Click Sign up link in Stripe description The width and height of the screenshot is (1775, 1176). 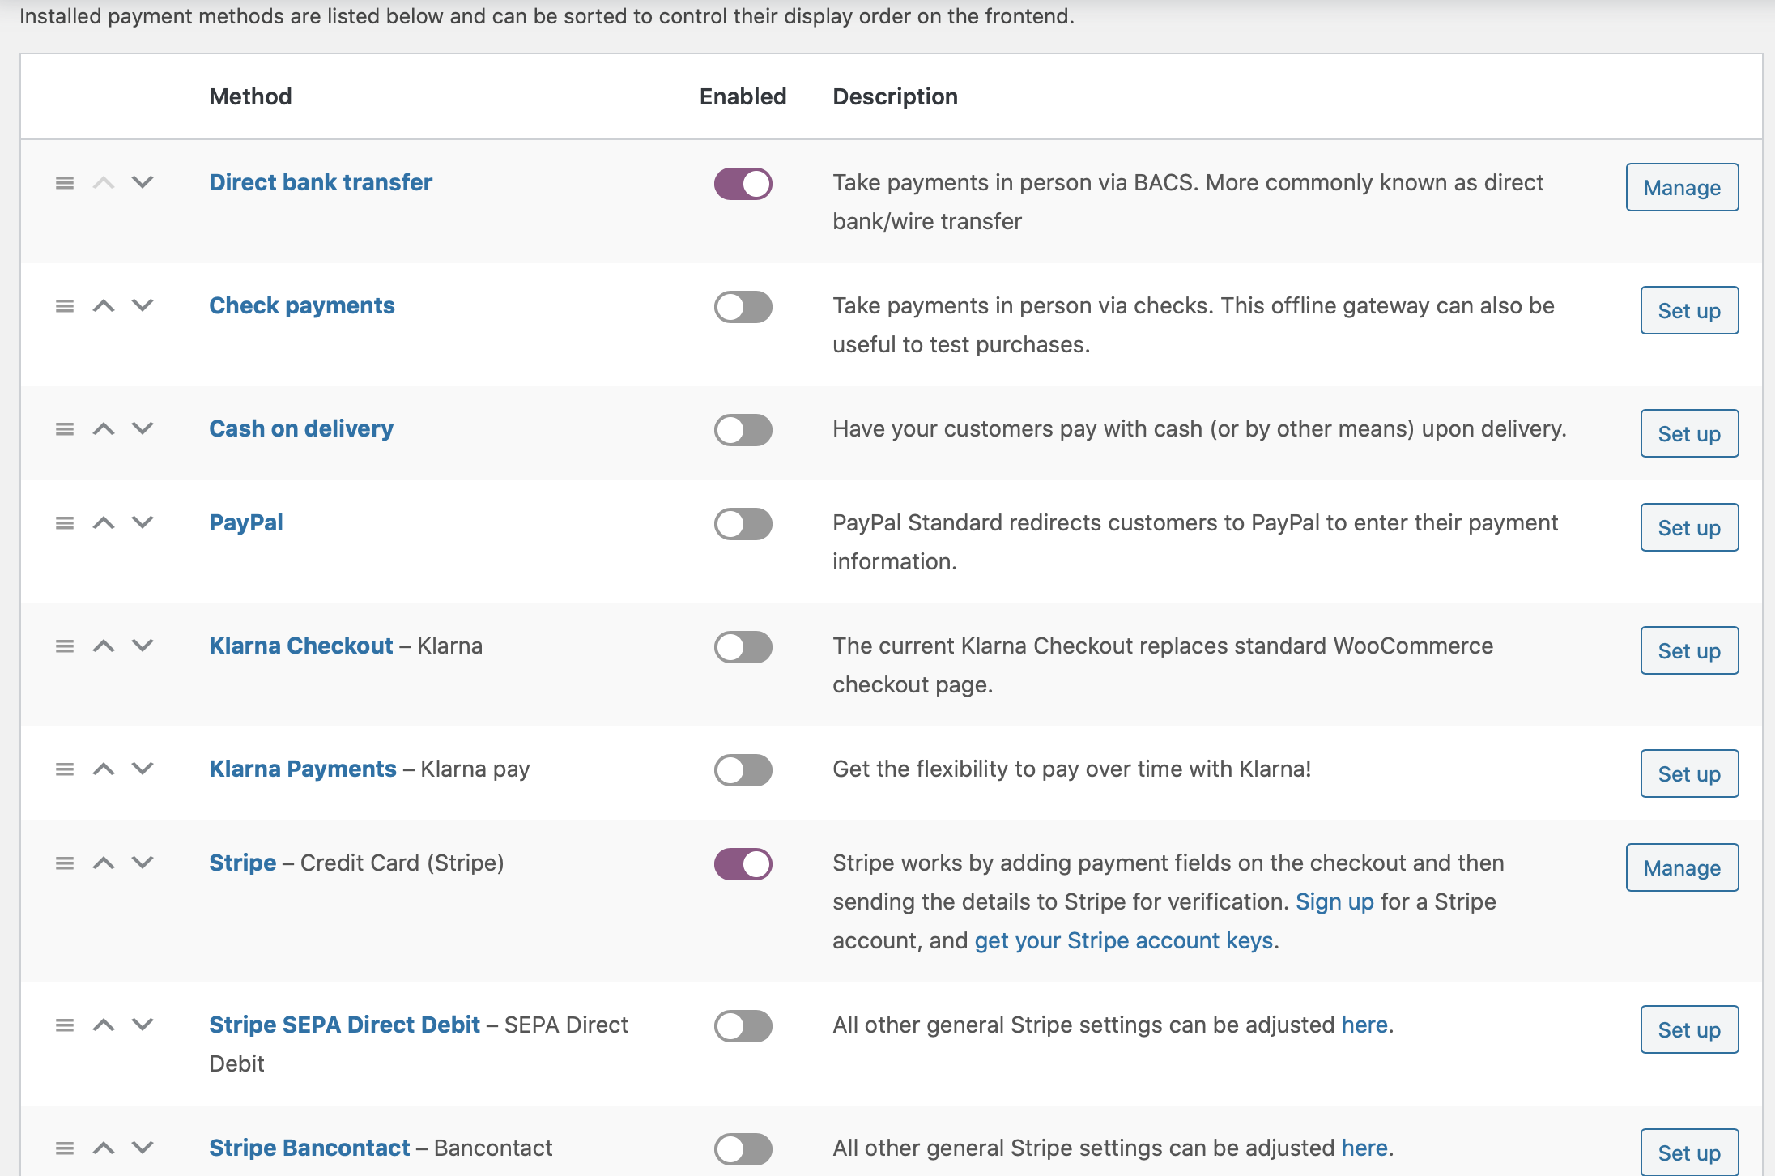click(x=1334, y=901)
